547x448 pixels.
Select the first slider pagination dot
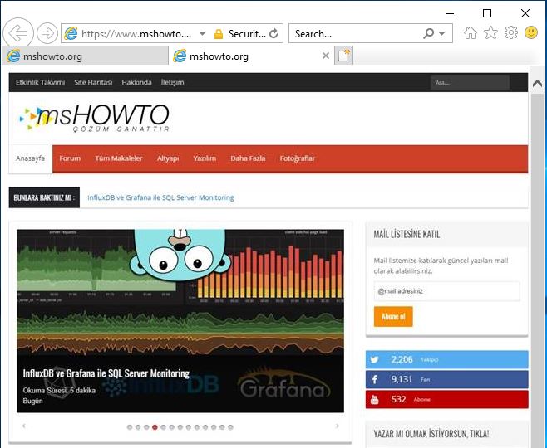[x=130, y=427]
